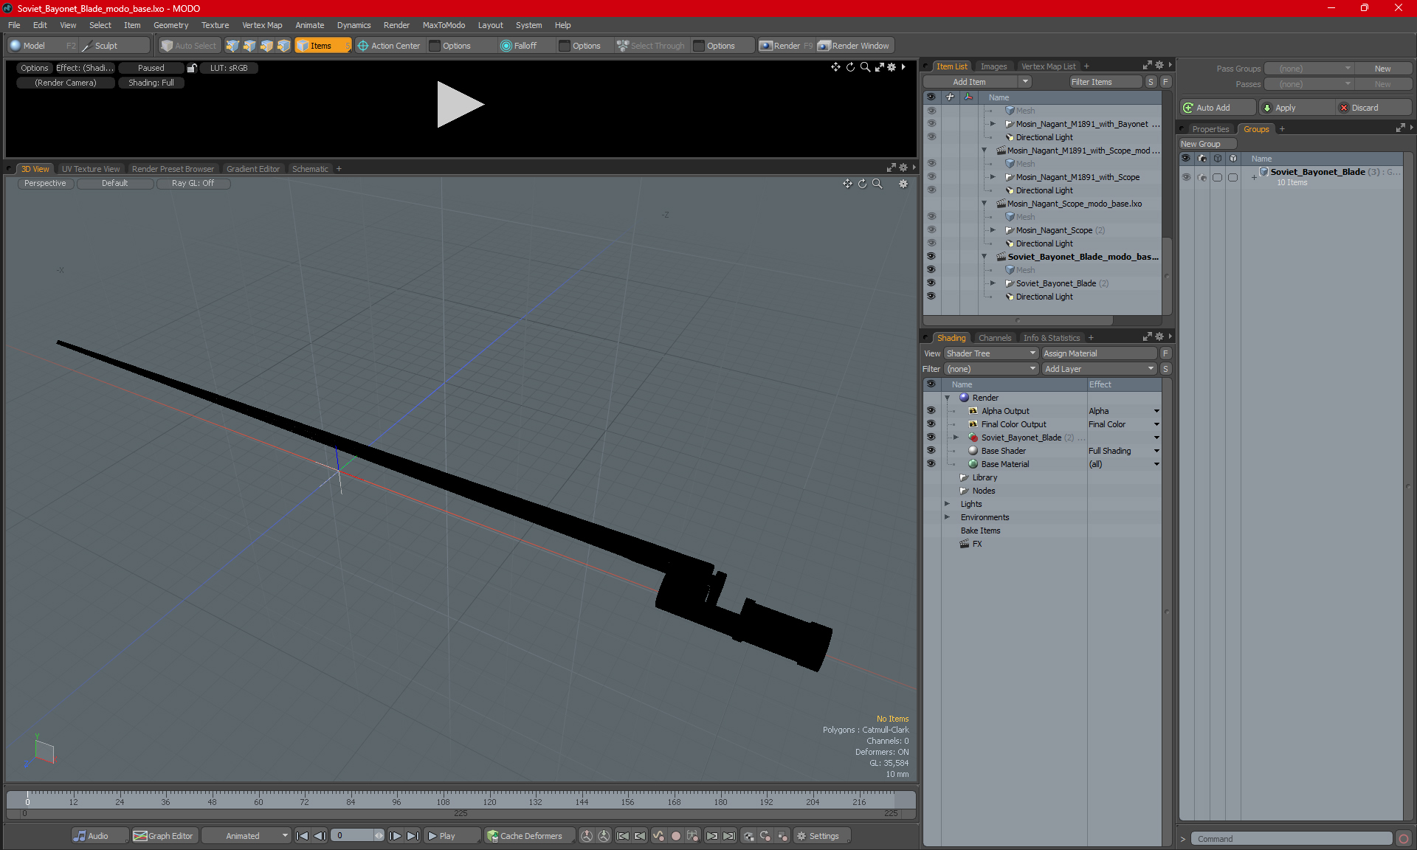Image resolution: width=1417 pixels, height=850 pixels.
Task: Collapse Mosin_Nagant_Scope_modo_base.lxo scene
Action: pyautogui.click(x=984, y=204)
